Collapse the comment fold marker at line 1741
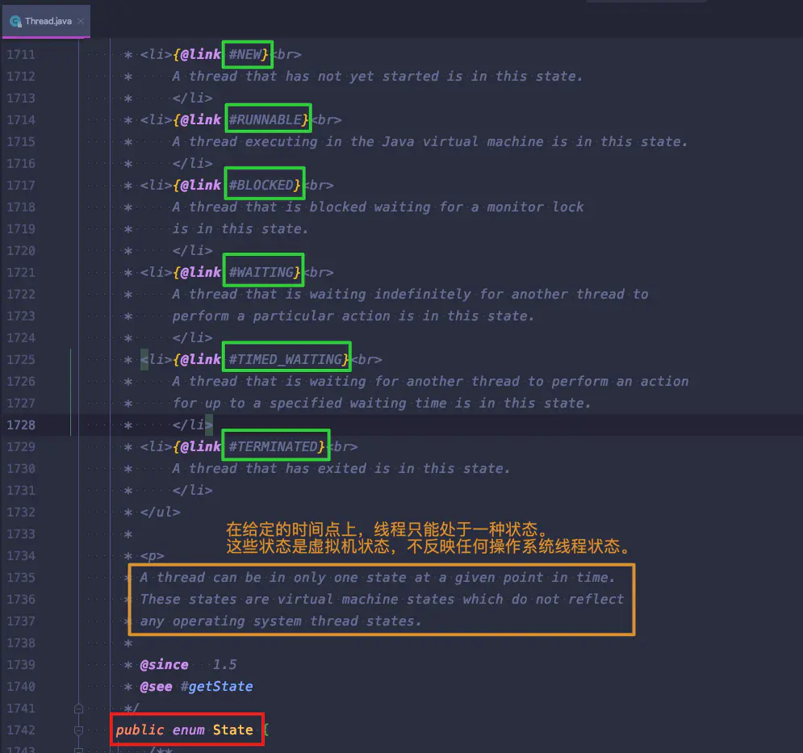The height and width of the screenshot is (753, 803). coord(78,709)
